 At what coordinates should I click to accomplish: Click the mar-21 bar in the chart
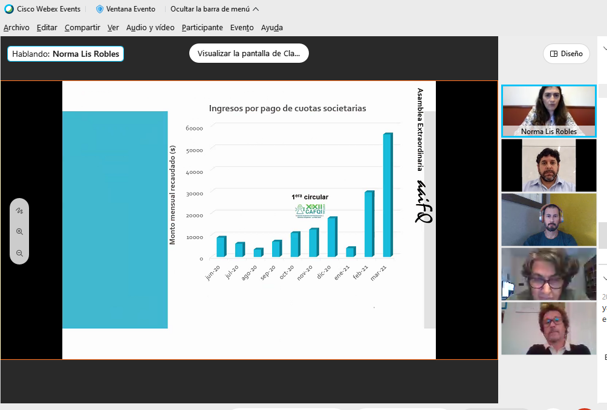[387, 196]
